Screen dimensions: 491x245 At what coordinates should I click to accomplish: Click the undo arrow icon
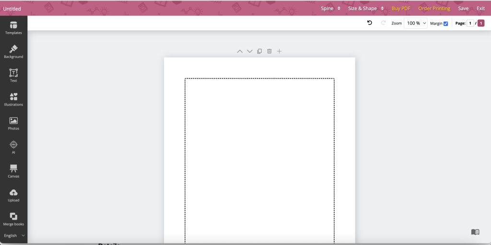(370, 23)
